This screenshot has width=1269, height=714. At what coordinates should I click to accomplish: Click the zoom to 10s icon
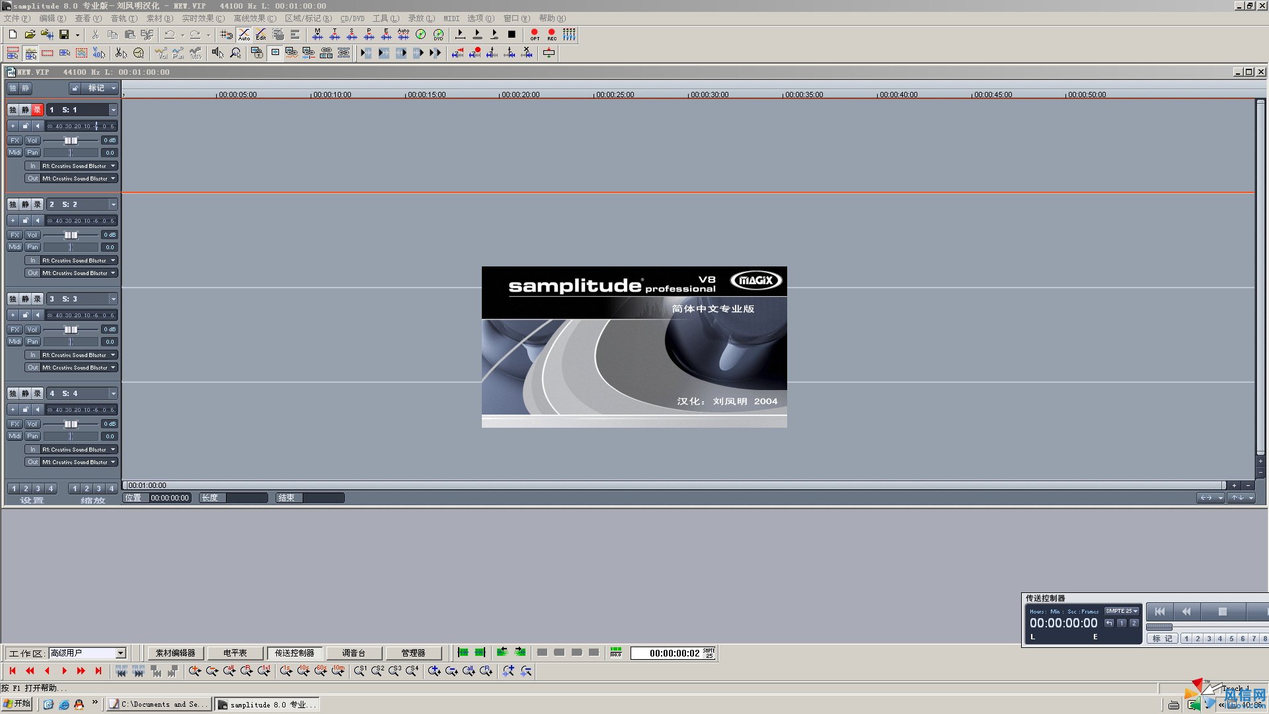click(303, 671)
